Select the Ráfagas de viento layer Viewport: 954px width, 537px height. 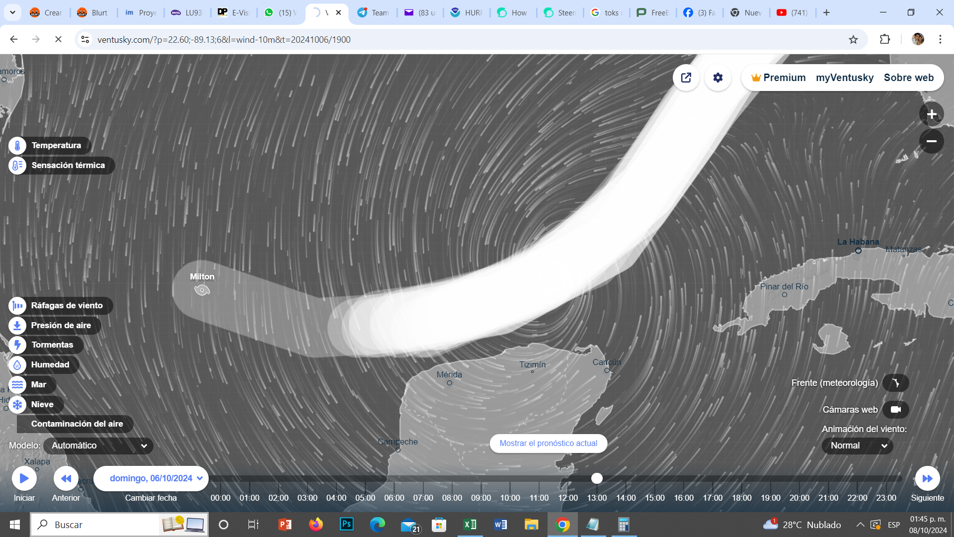click(x=67, y=305)
